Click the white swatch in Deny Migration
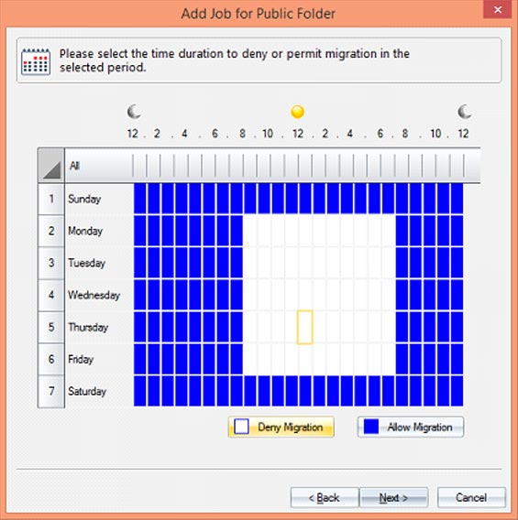 241,427
